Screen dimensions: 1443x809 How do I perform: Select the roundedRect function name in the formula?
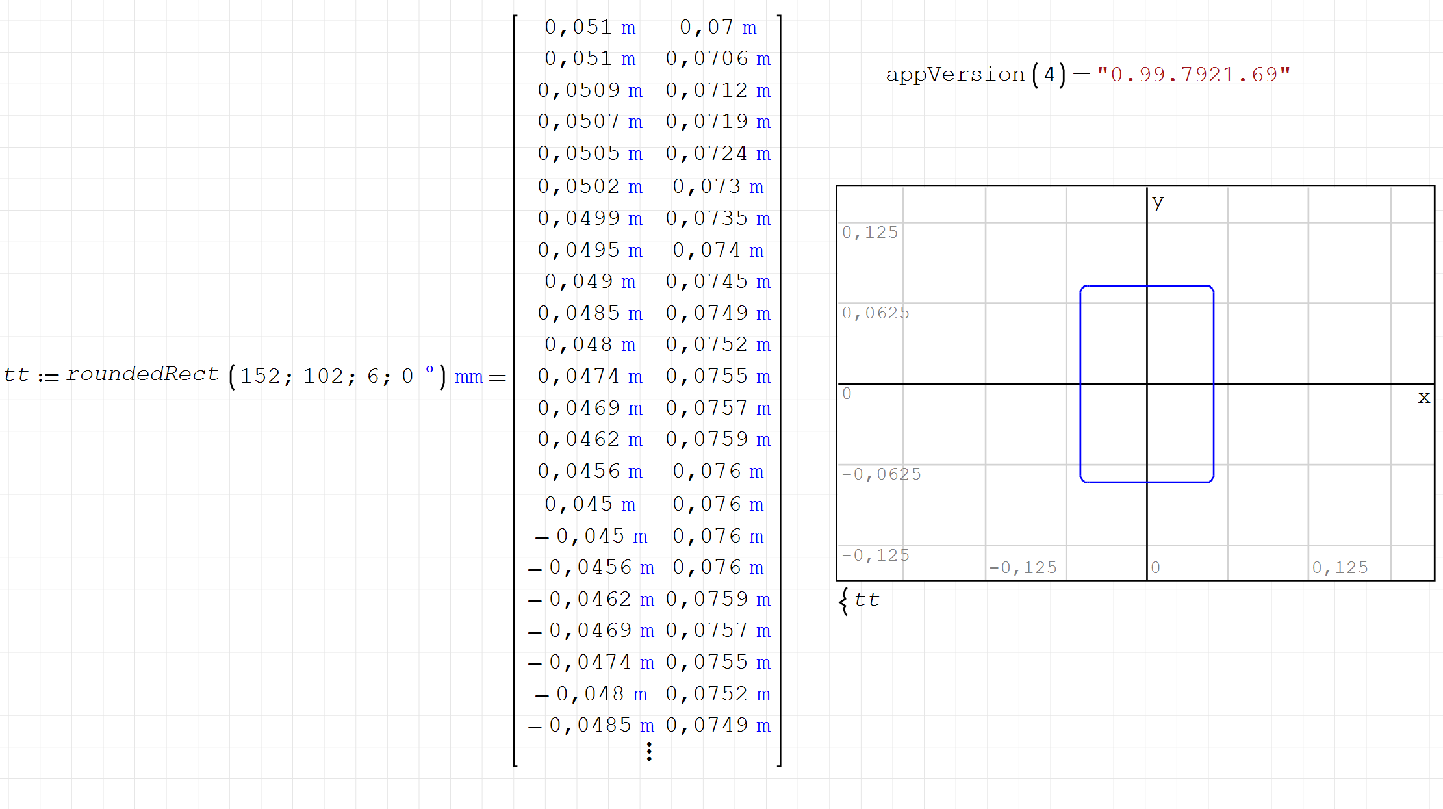[143, 374]
